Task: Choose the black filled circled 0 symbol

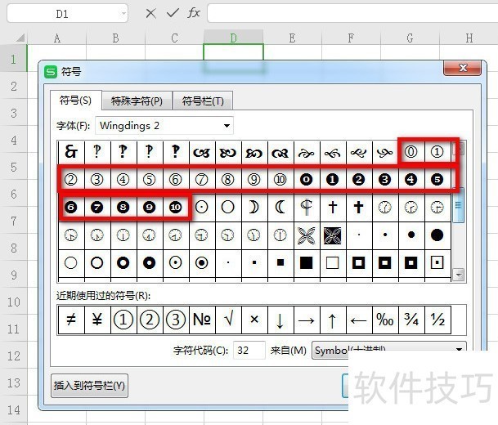Action: [x=306, y=180]
